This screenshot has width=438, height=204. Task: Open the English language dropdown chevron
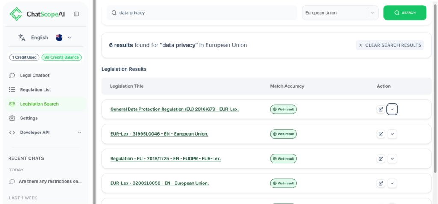coord(70,38)
